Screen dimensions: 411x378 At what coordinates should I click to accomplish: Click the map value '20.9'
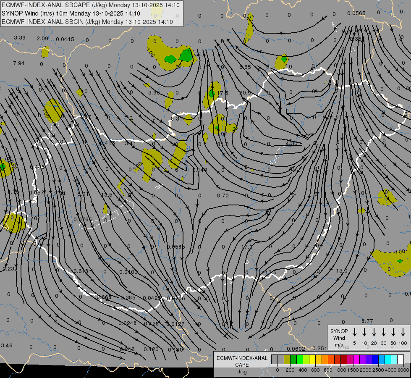point(245,93)
